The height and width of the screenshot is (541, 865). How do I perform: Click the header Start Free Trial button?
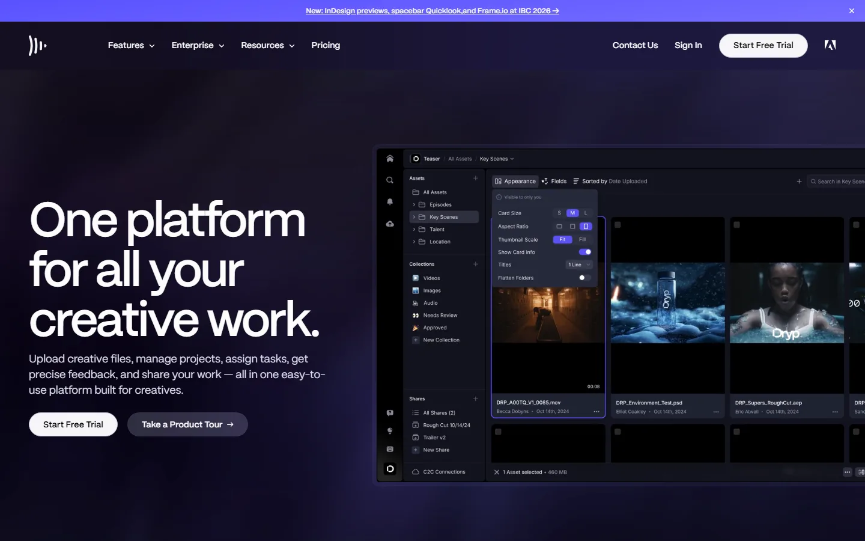763,46
